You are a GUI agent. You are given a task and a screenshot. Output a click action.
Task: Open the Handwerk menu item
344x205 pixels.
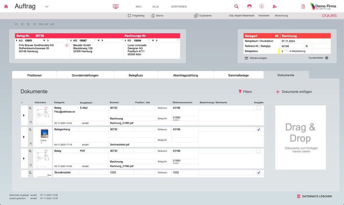click(264, 15)
